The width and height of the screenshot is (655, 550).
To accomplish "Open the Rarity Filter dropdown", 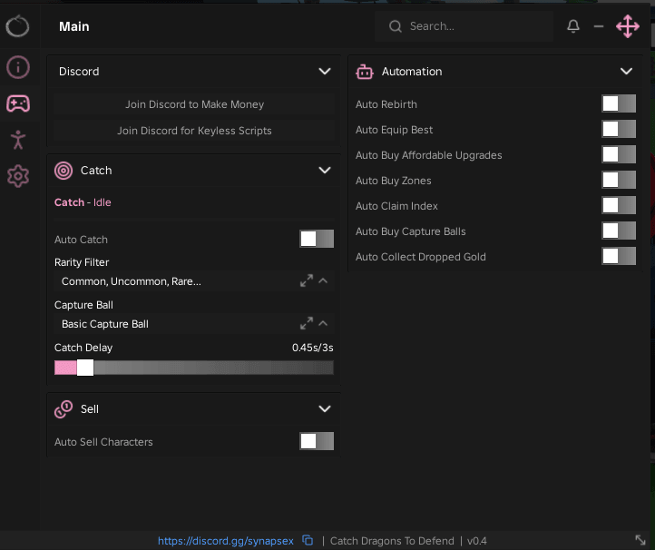I will tap(194, 280).
